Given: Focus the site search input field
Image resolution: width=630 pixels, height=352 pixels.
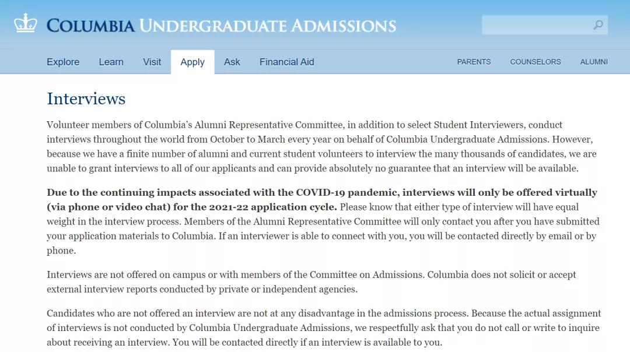Looking at the screenshot, I should (537, 25).
